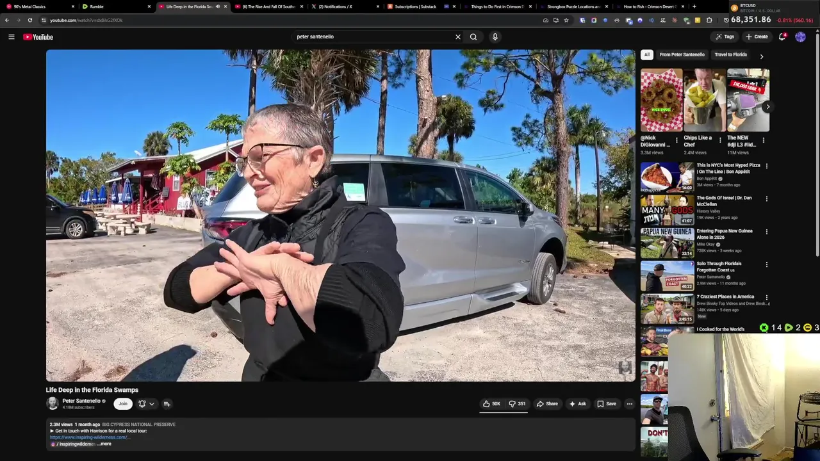Open account avatar menu
The height and width of the screenshot is (461, 820).
coord(800,36)
